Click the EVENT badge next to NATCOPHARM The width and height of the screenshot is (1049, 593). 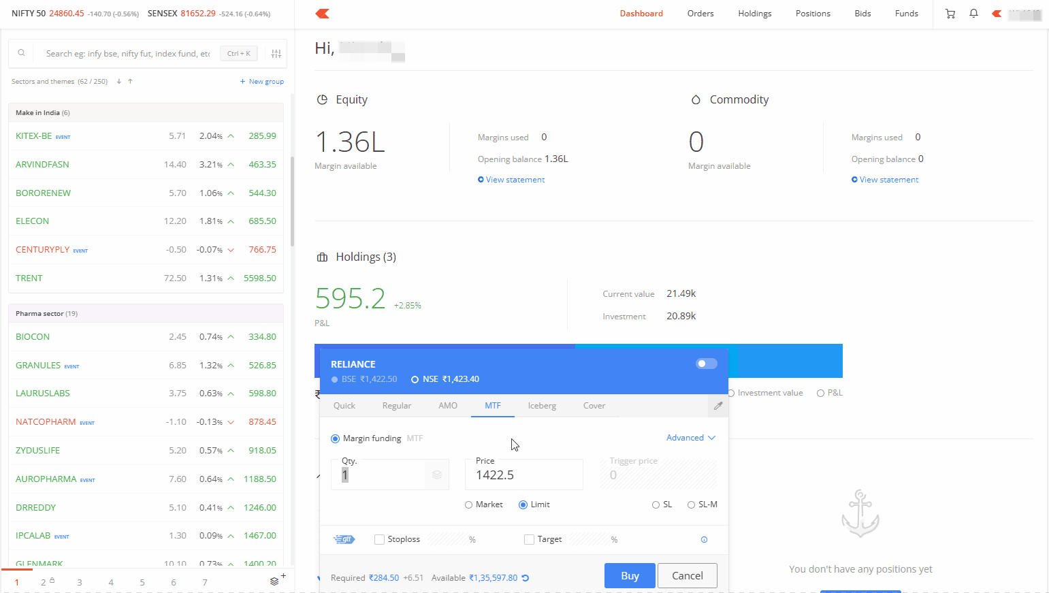[x=87, y=423]
